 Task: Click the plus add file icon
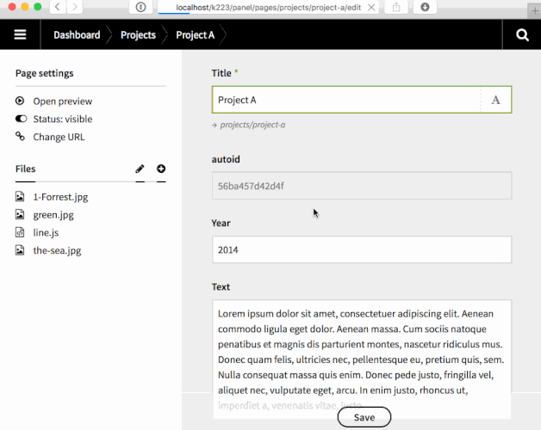[161, 169]
